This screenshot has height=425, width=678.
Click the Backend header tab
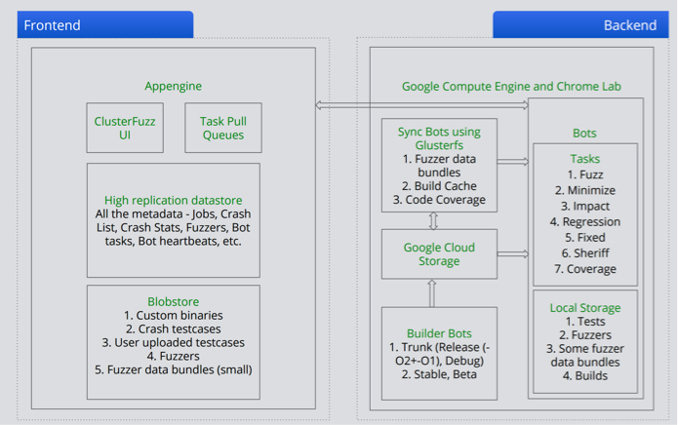(x=580, y=24)
